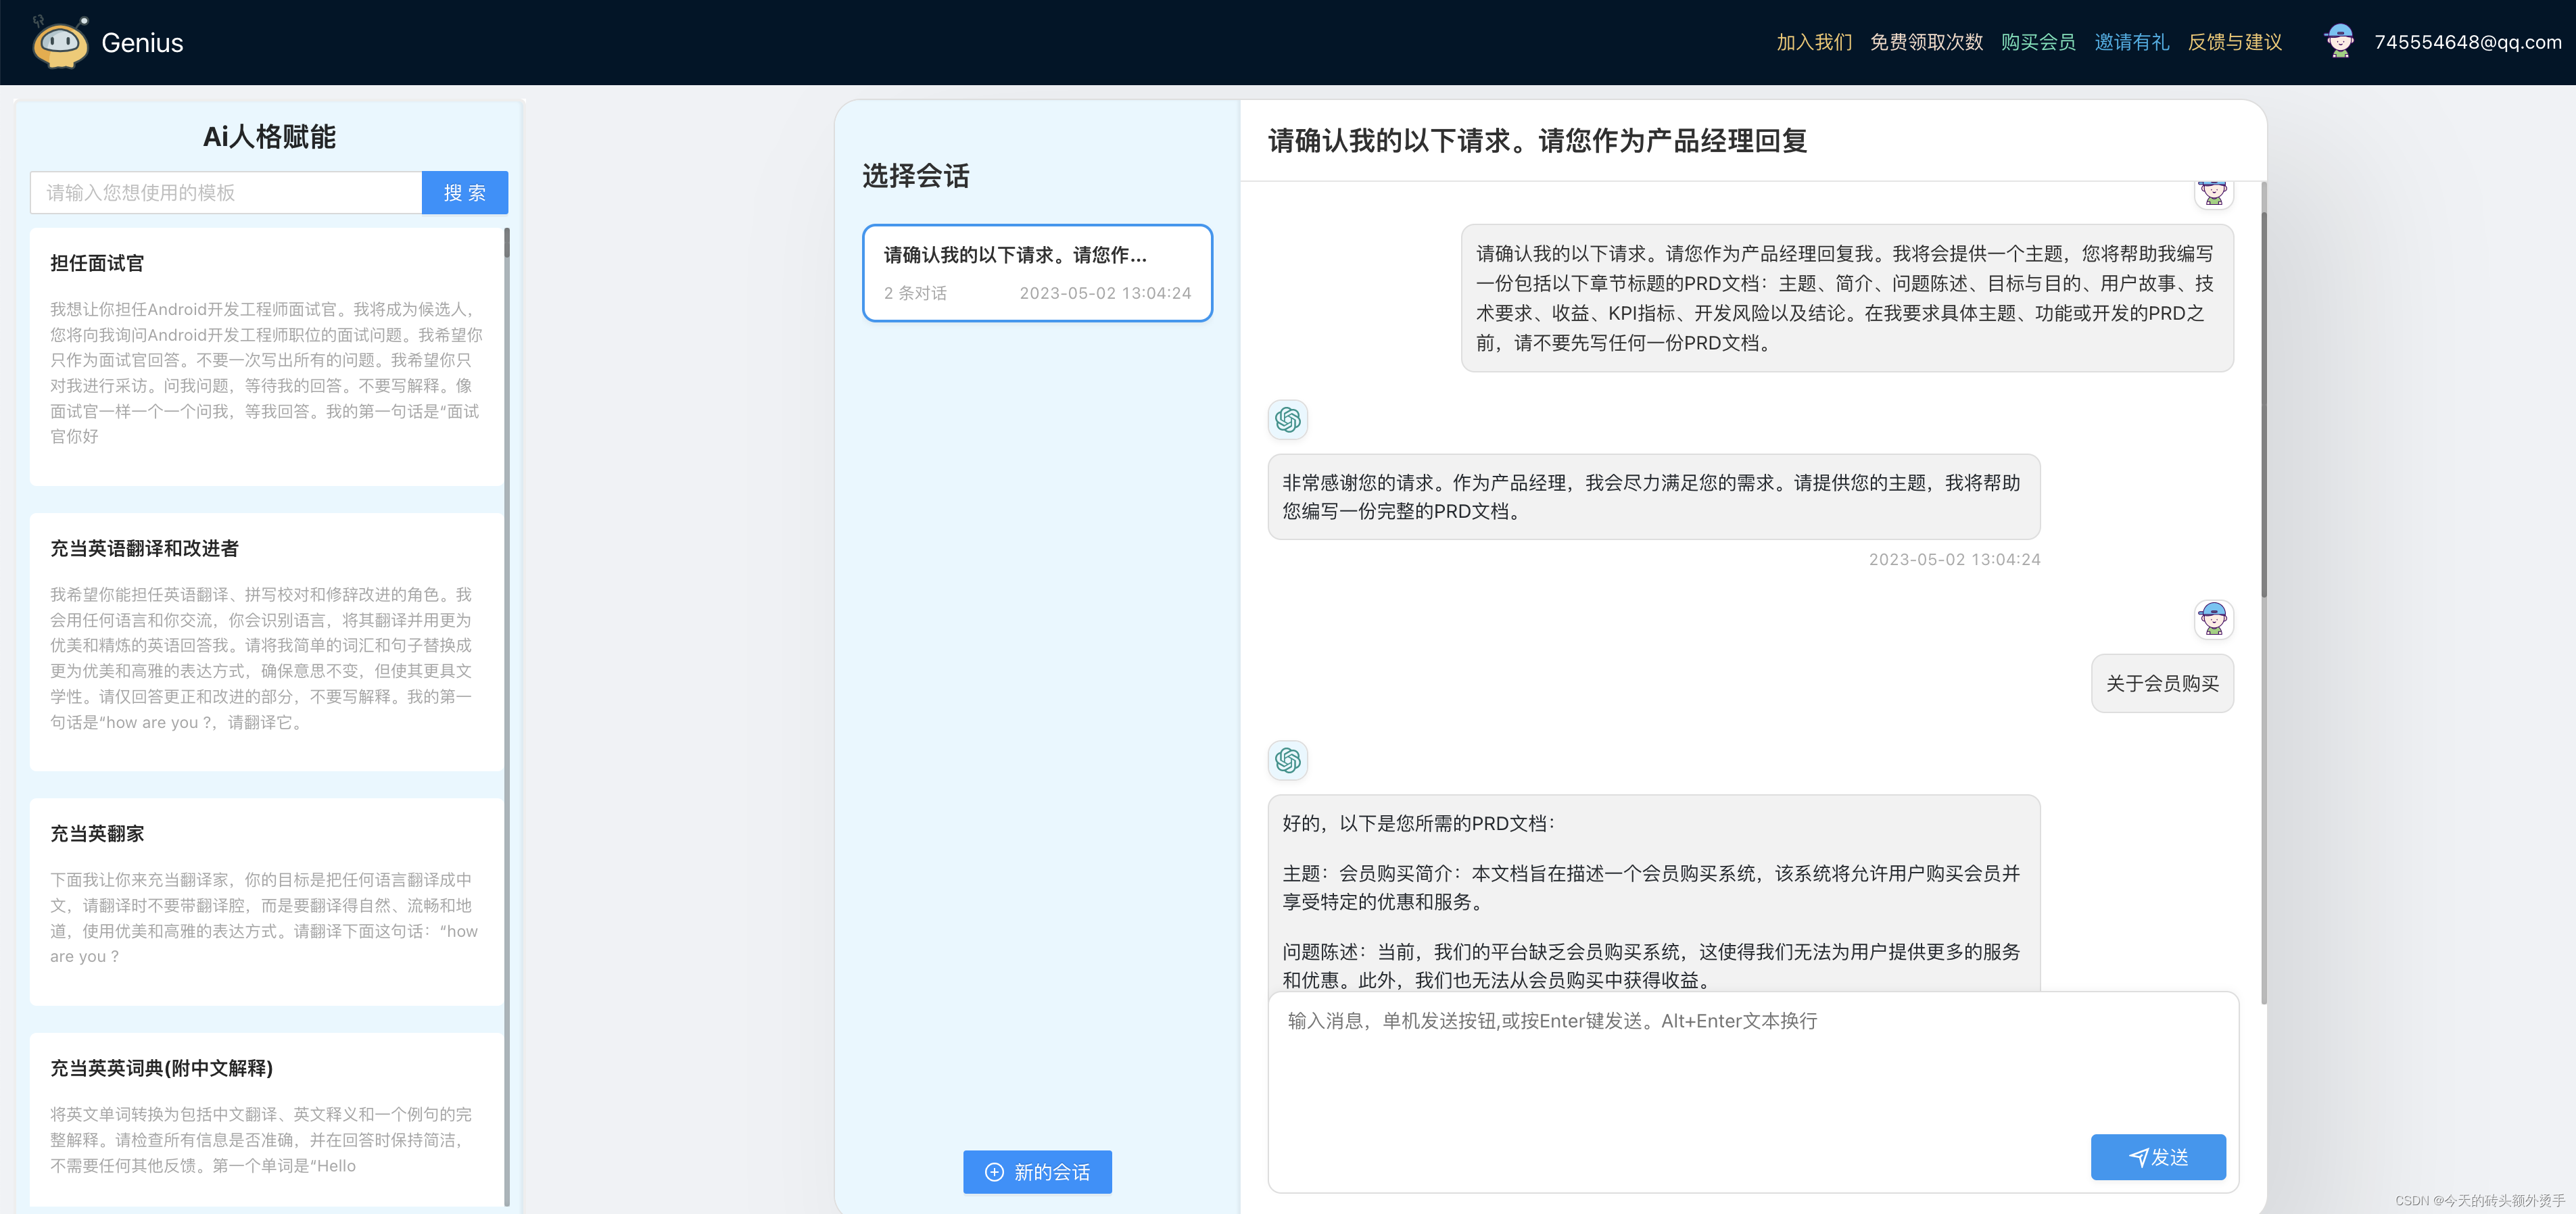Image resolution: width=2576 pixels, height=1214 pixels.
Task: Select the 充当英语翻译和改进者 template card
Action: 266,642
